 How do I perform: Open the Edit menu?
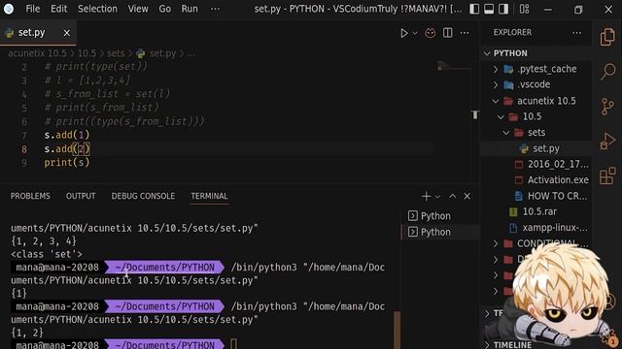[58, 9]
